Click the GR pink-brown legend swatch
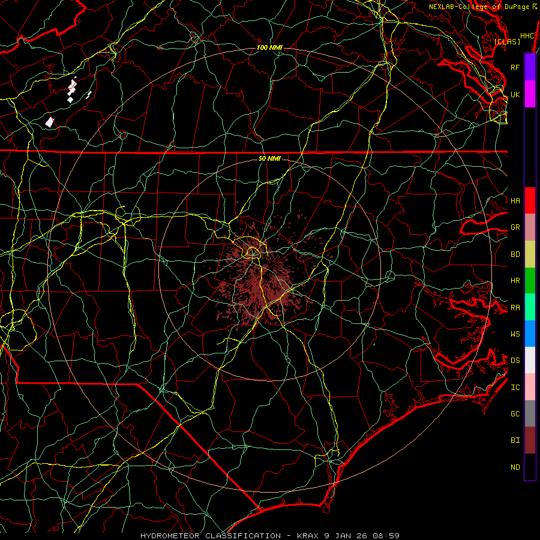This screenshot has width=540, height=540. [x=530, y=227]
